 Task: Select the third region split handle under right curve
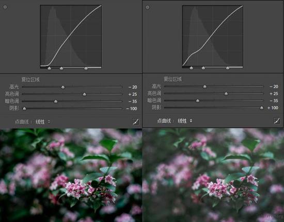pos(228,68)
